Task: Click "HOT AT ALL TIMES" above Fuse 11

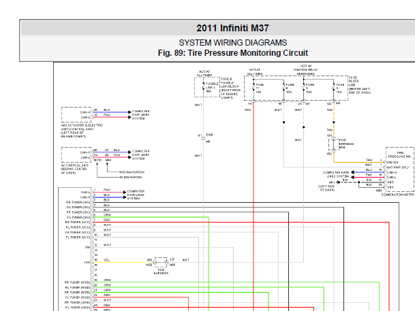Action: [x=255, y=71]
